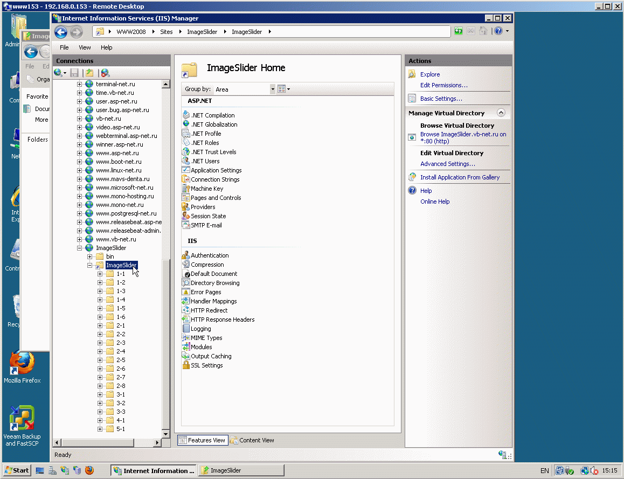
Task: Open the Session State feature icon
Action: coord(186,216)
